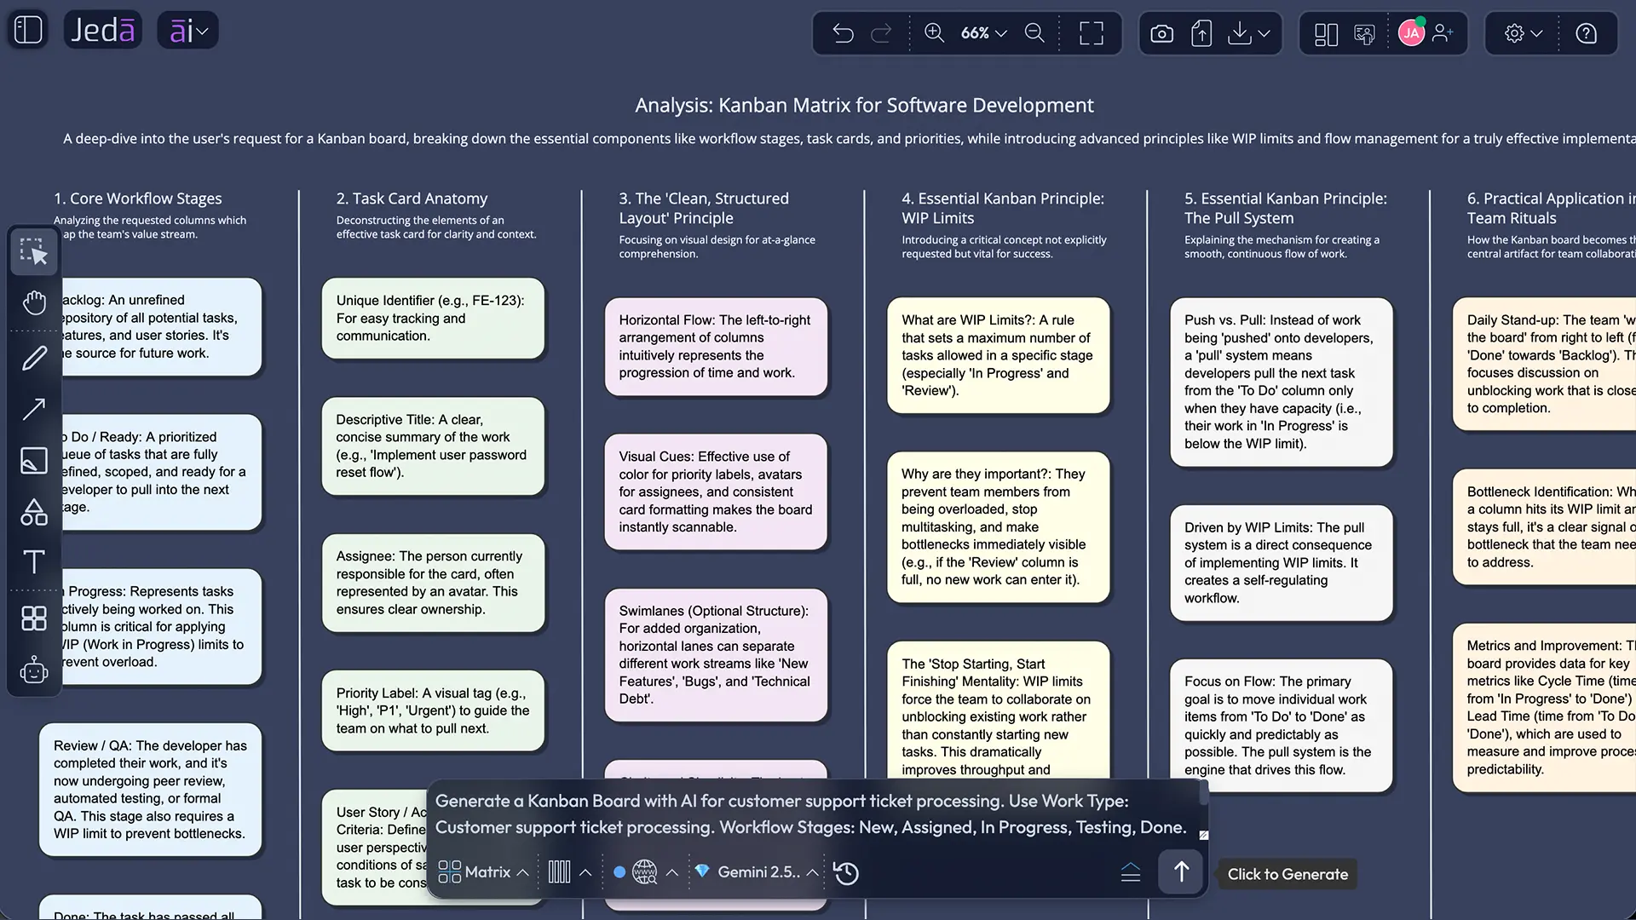Viewport: 1636px width, 920px height.
Task: Click into the Kanban prompt text field
Action: click(809, 814)
